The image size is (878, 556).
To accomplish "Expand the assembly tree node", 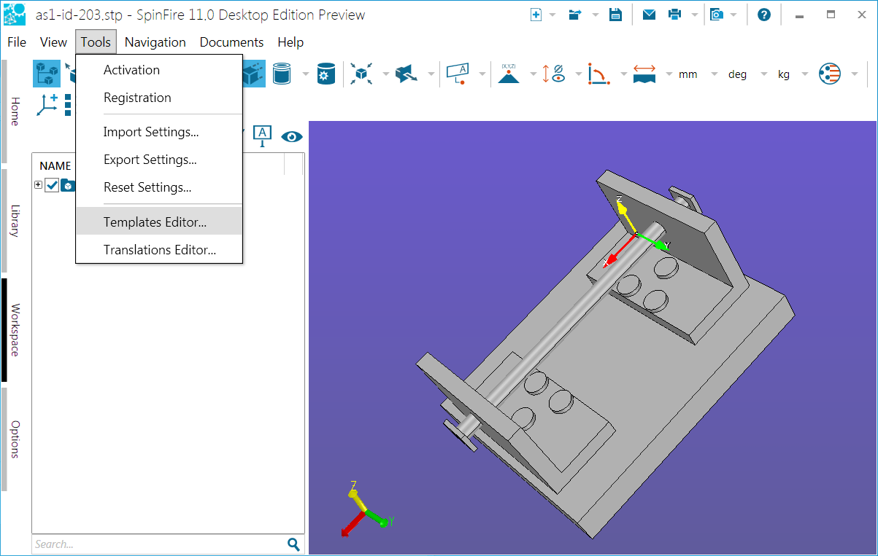I will [38, 185].
